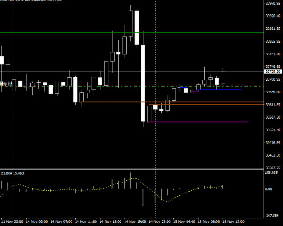Viewport: 283px width, 226px height.
Task: Select the red dash-dot horizontal level line
Action: point(132,85)
